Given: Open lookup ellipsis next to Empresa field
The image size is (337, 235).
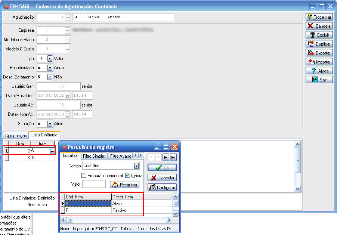Looking at the screenshot, I should tap(68, 30).
